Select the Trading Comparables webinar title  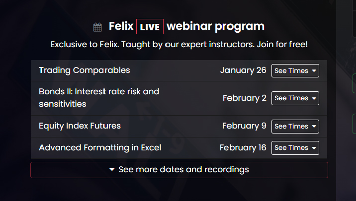(85, 70)
